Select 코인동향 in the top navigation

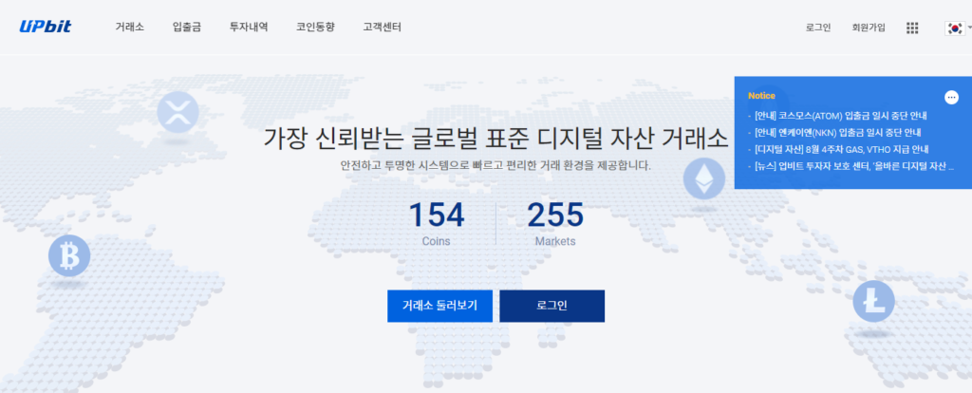pyautogui.click(x=315, y=28)
